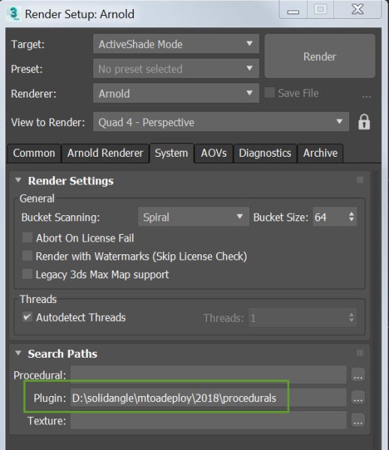Switch to the Arnold Renderer tab
Image resolution: width=389 pixels, height=450 pixels.
[105, 153]
